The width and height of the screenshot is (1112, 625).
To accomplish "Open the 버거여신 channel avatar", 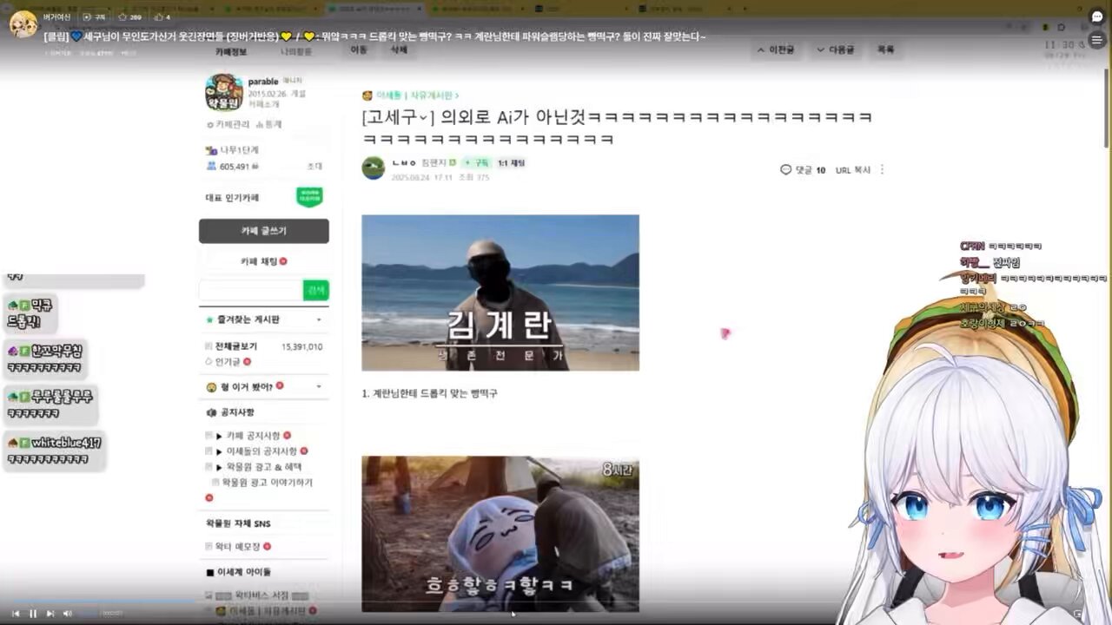I will (23, 23).
